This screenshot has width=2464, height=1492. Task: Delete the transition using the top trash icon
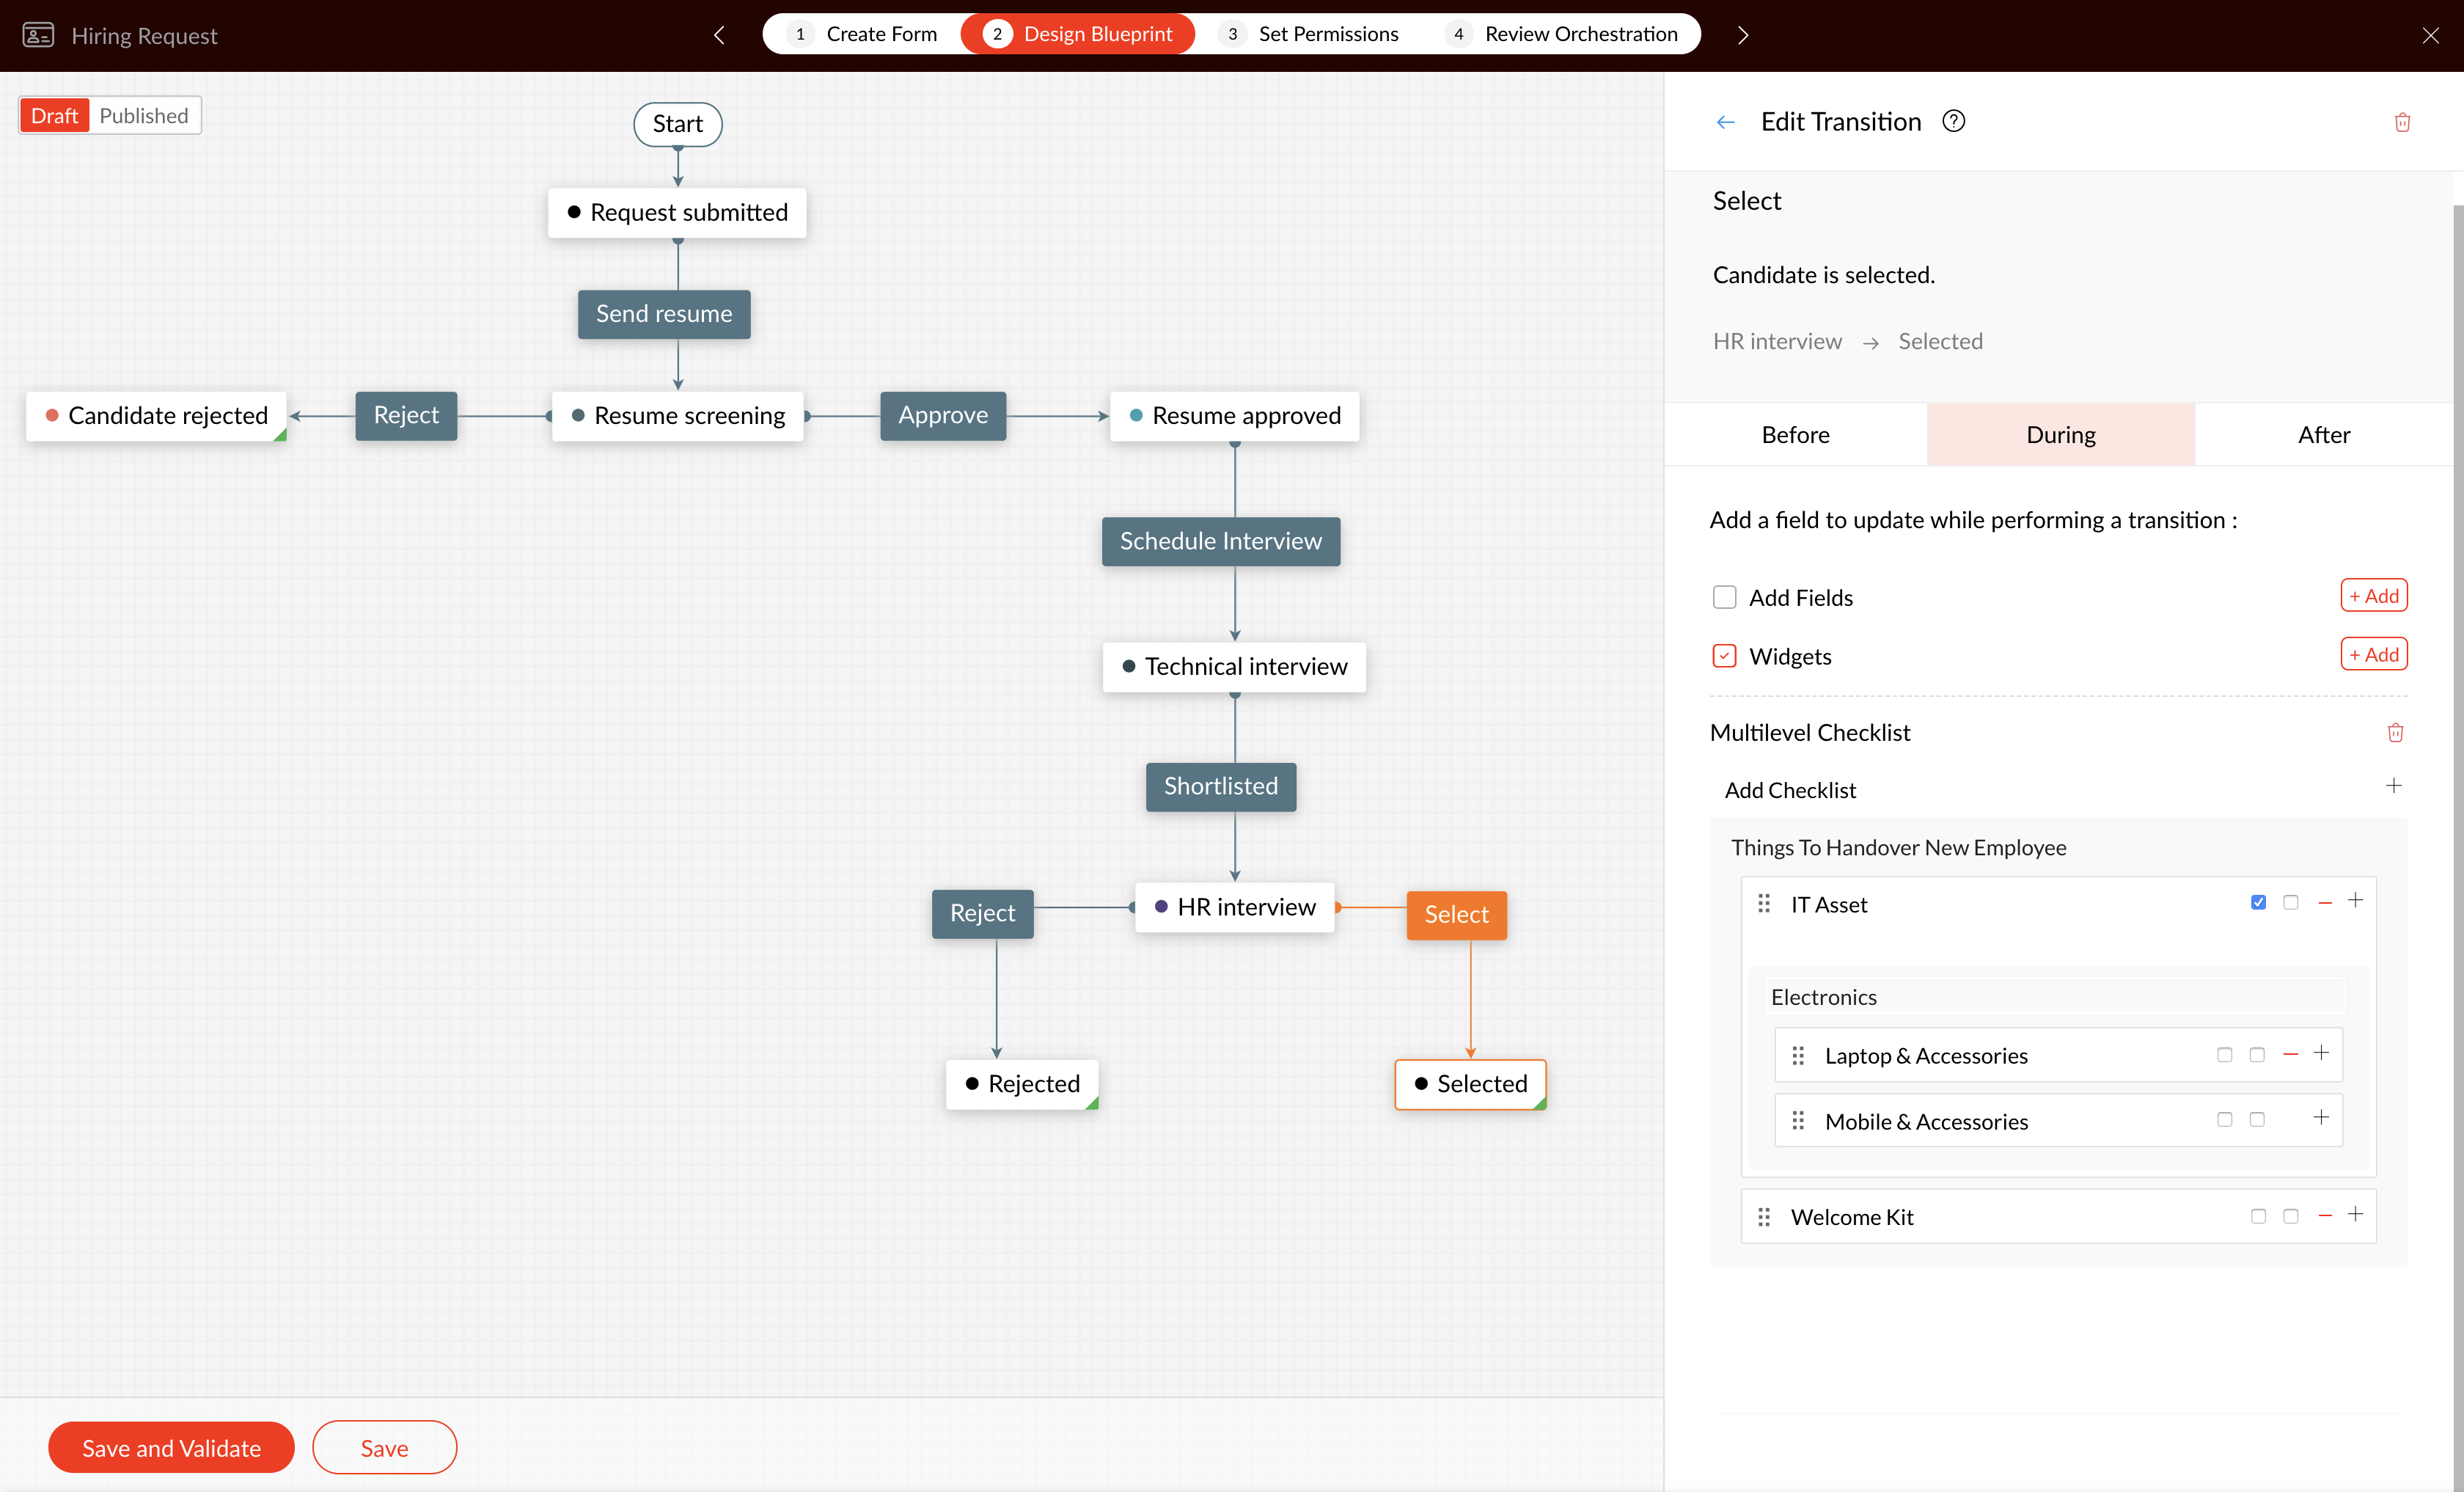[x=2402, y=122]
